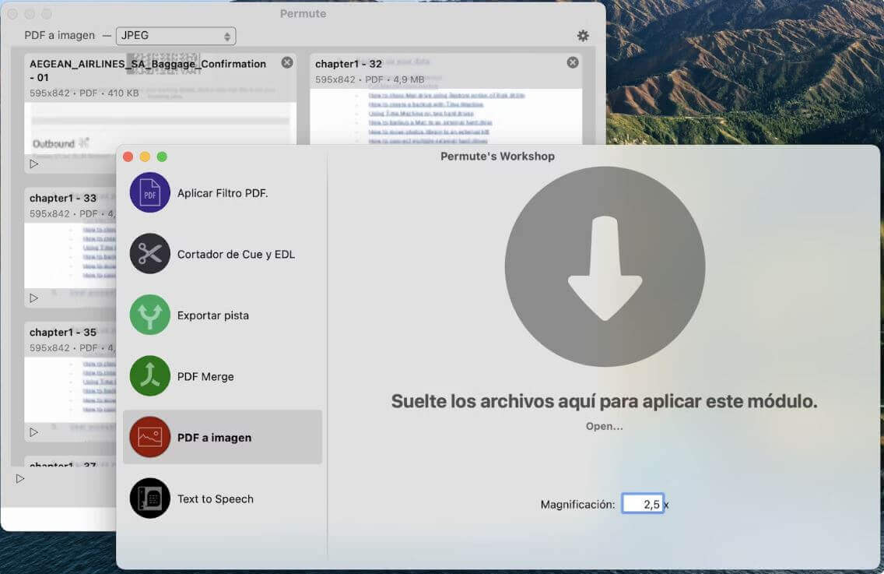The image size is (884, 574).
Task: Click the PDF Merge label
Action: click(x=205, y=376)
